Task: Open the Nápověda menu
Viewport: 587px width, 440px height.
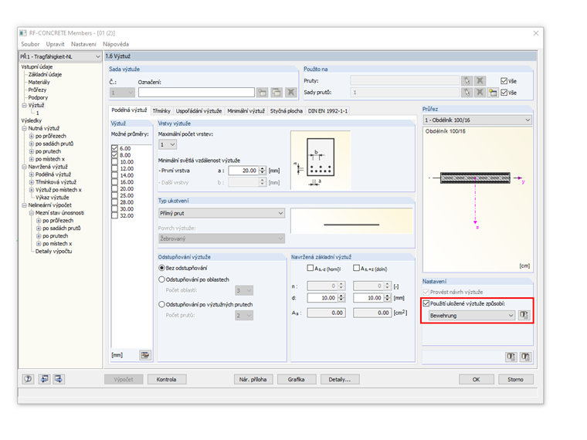Action: tap(116, 44)
